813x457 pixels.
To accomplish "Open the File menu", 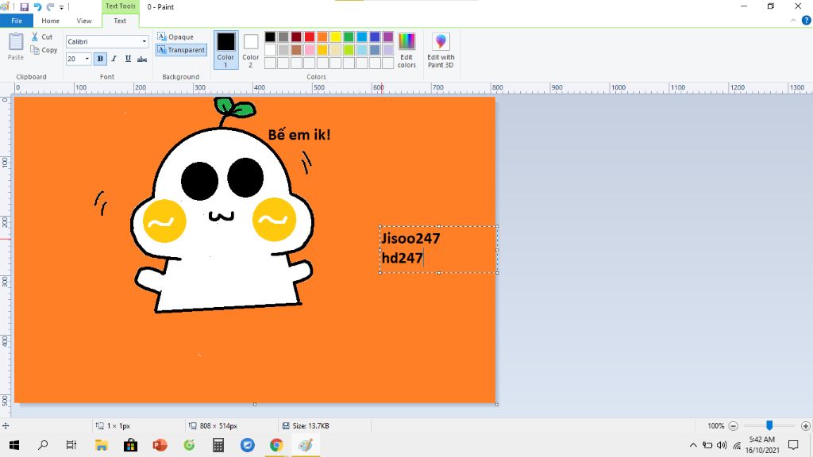I will click(17, 21).
